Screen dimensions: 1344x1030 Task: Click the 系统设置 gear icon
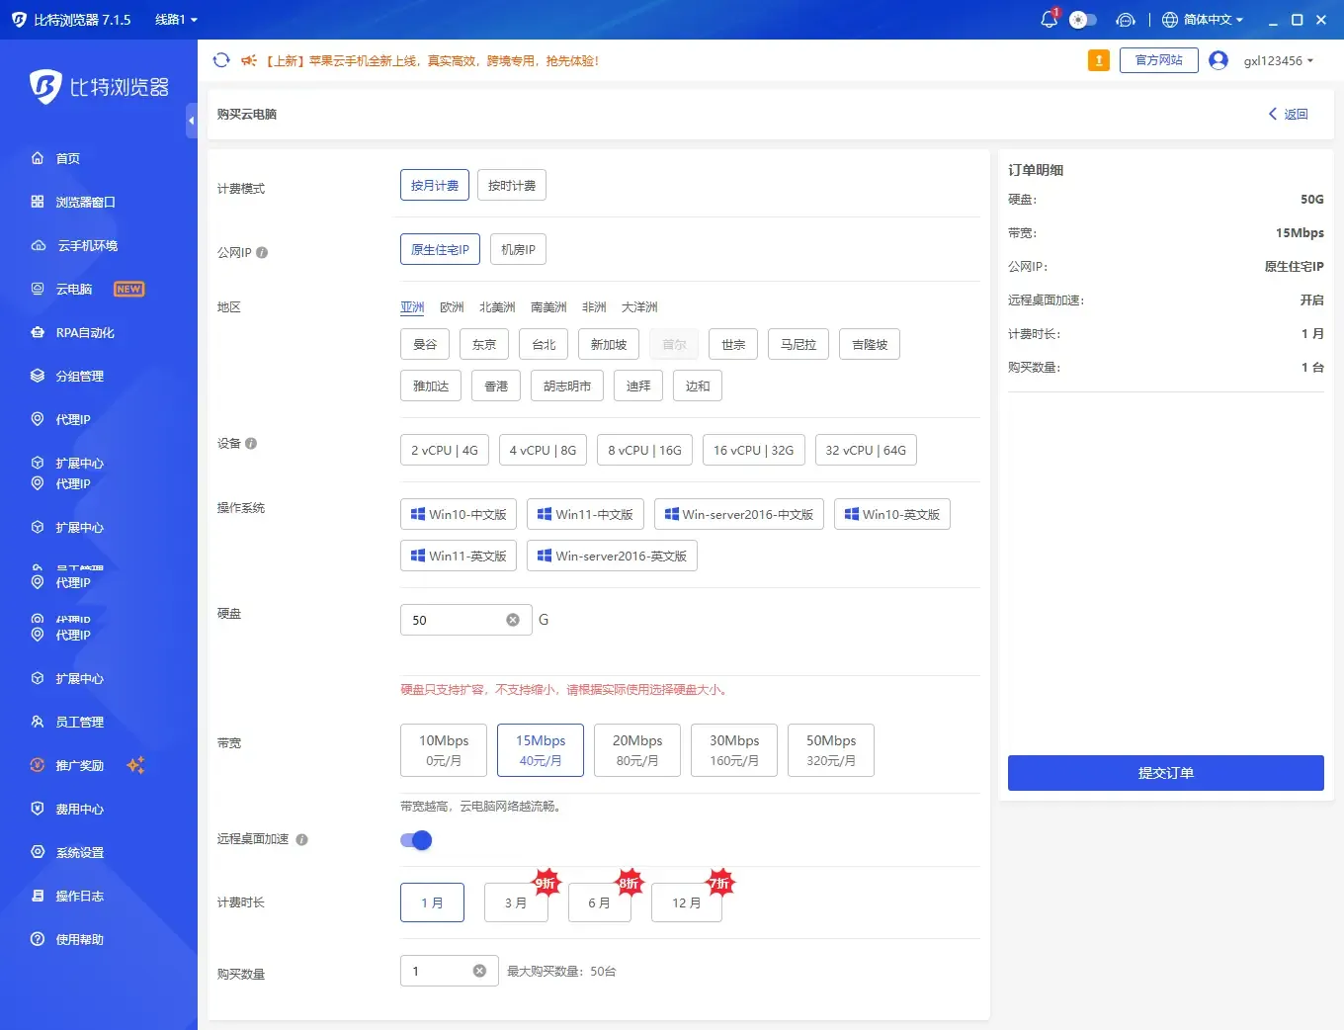coord(38,852)
